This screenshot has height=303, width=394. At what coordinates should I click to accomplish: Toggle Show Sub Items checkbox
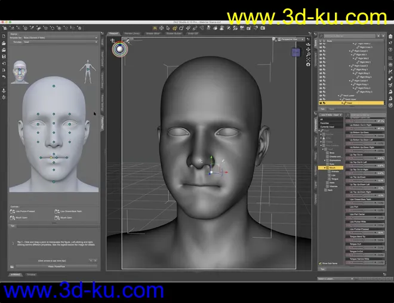(x=321, y=263)
